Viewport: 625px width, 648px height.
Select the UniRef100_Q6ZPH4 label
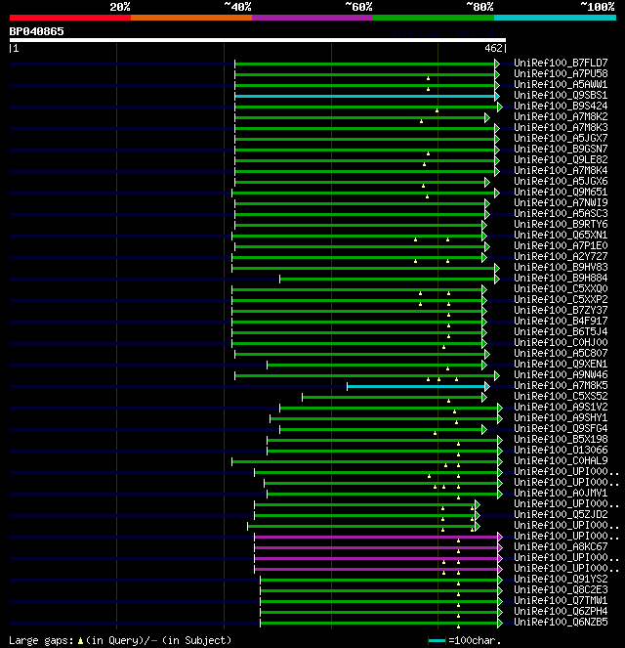pyautogui.click(x=561, y=611)
